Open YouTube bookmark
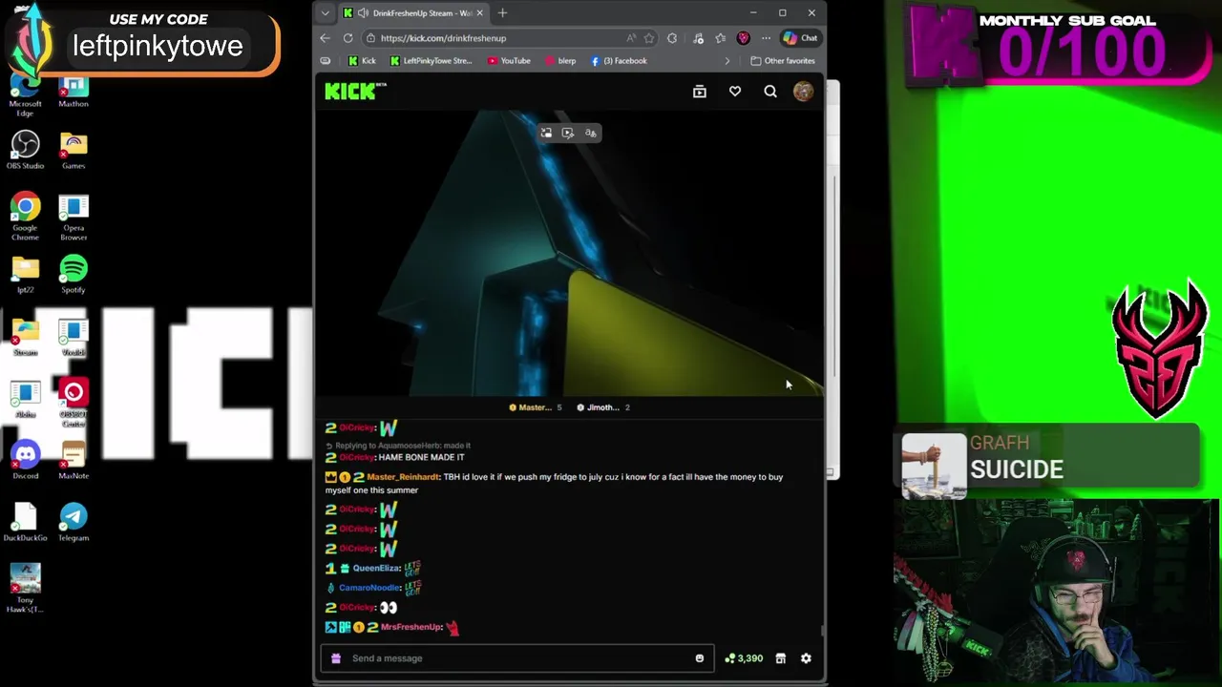Screen dimensions: 1222x687 (509, 61)
